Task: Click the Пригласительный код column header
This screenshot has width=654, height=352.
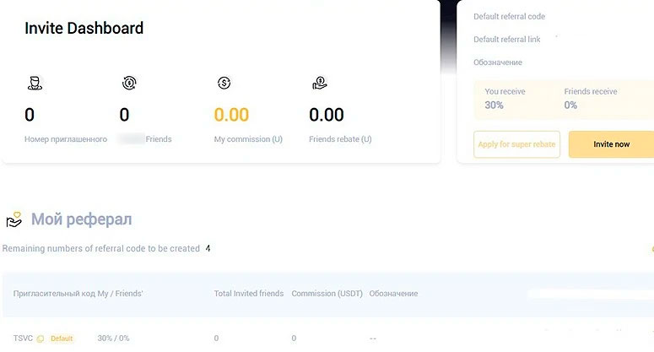Action: (78, 294)
